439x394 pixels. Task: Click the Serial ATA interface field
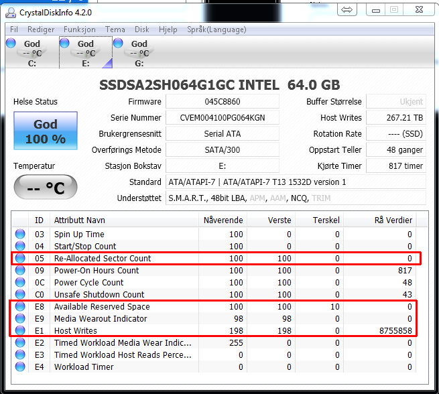[223, 134]
